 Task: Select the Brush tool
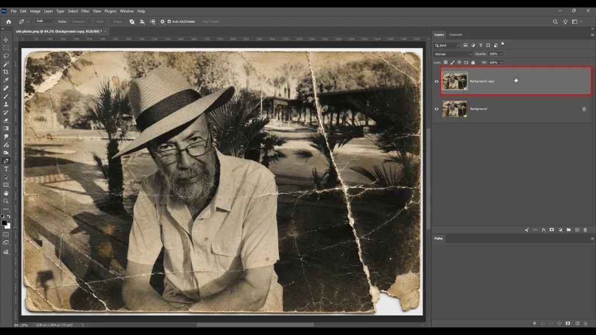(6, 97)
